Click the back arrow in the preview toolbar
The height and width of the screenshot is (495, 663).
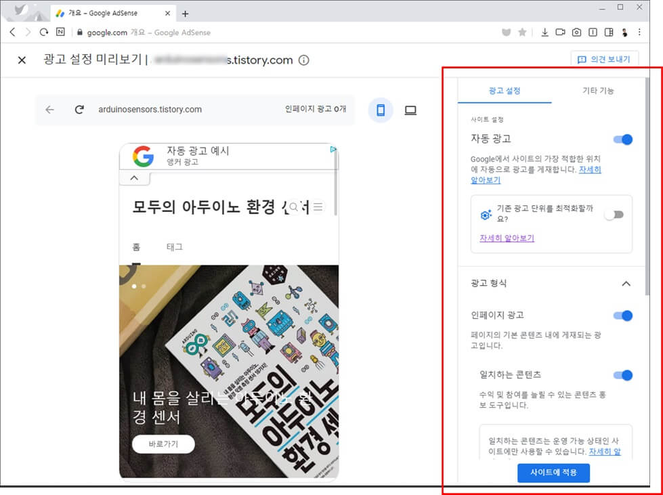coord(49,110)
